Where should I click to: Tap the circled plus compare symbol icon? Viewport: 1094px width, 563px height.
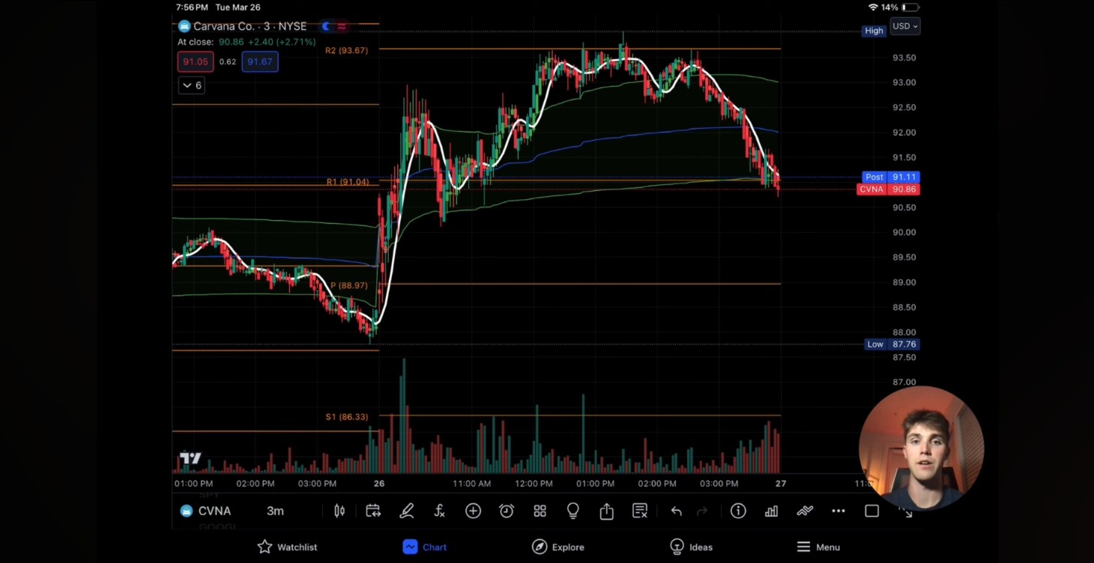click(473, 511)
